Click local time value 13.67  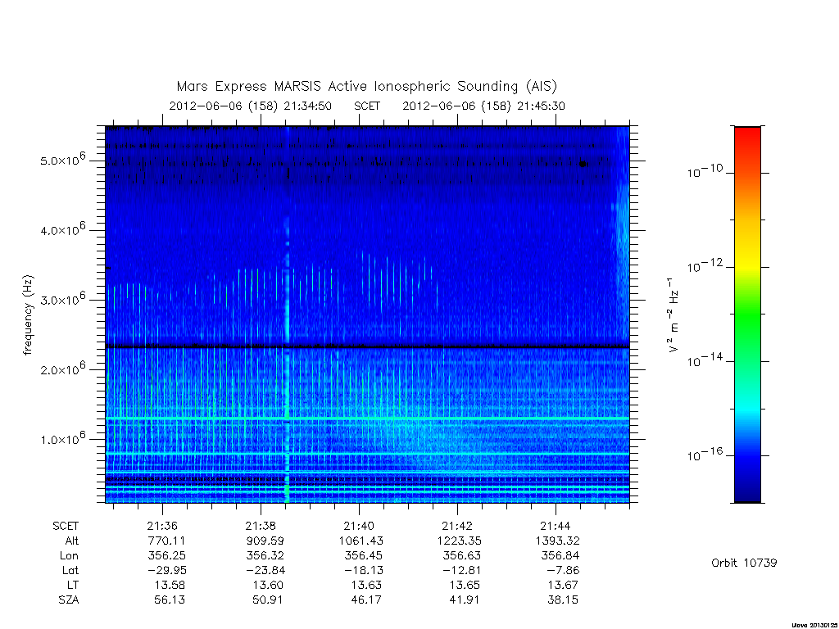563,585
